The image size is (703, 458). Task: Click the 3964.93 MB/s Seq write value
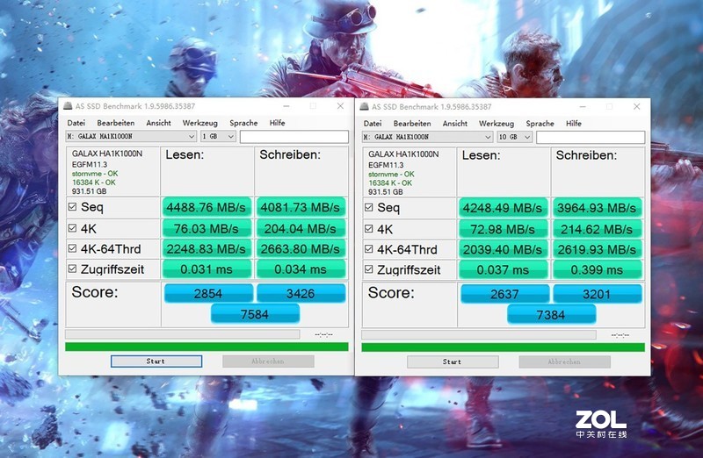[x=597, y=208]
